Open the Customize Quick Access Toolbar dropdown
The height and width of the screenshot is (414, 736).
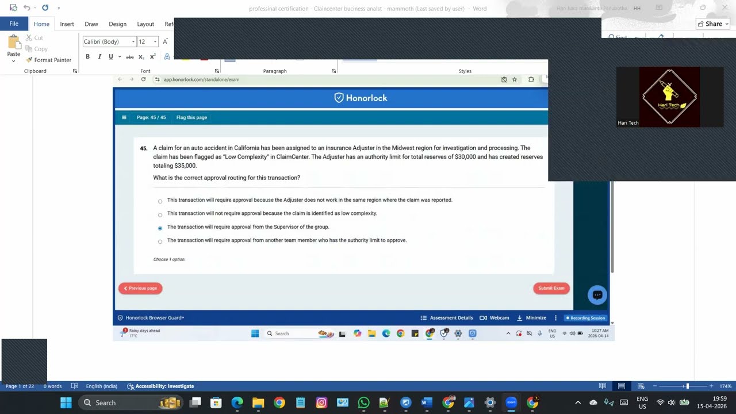tap(59, 8)
